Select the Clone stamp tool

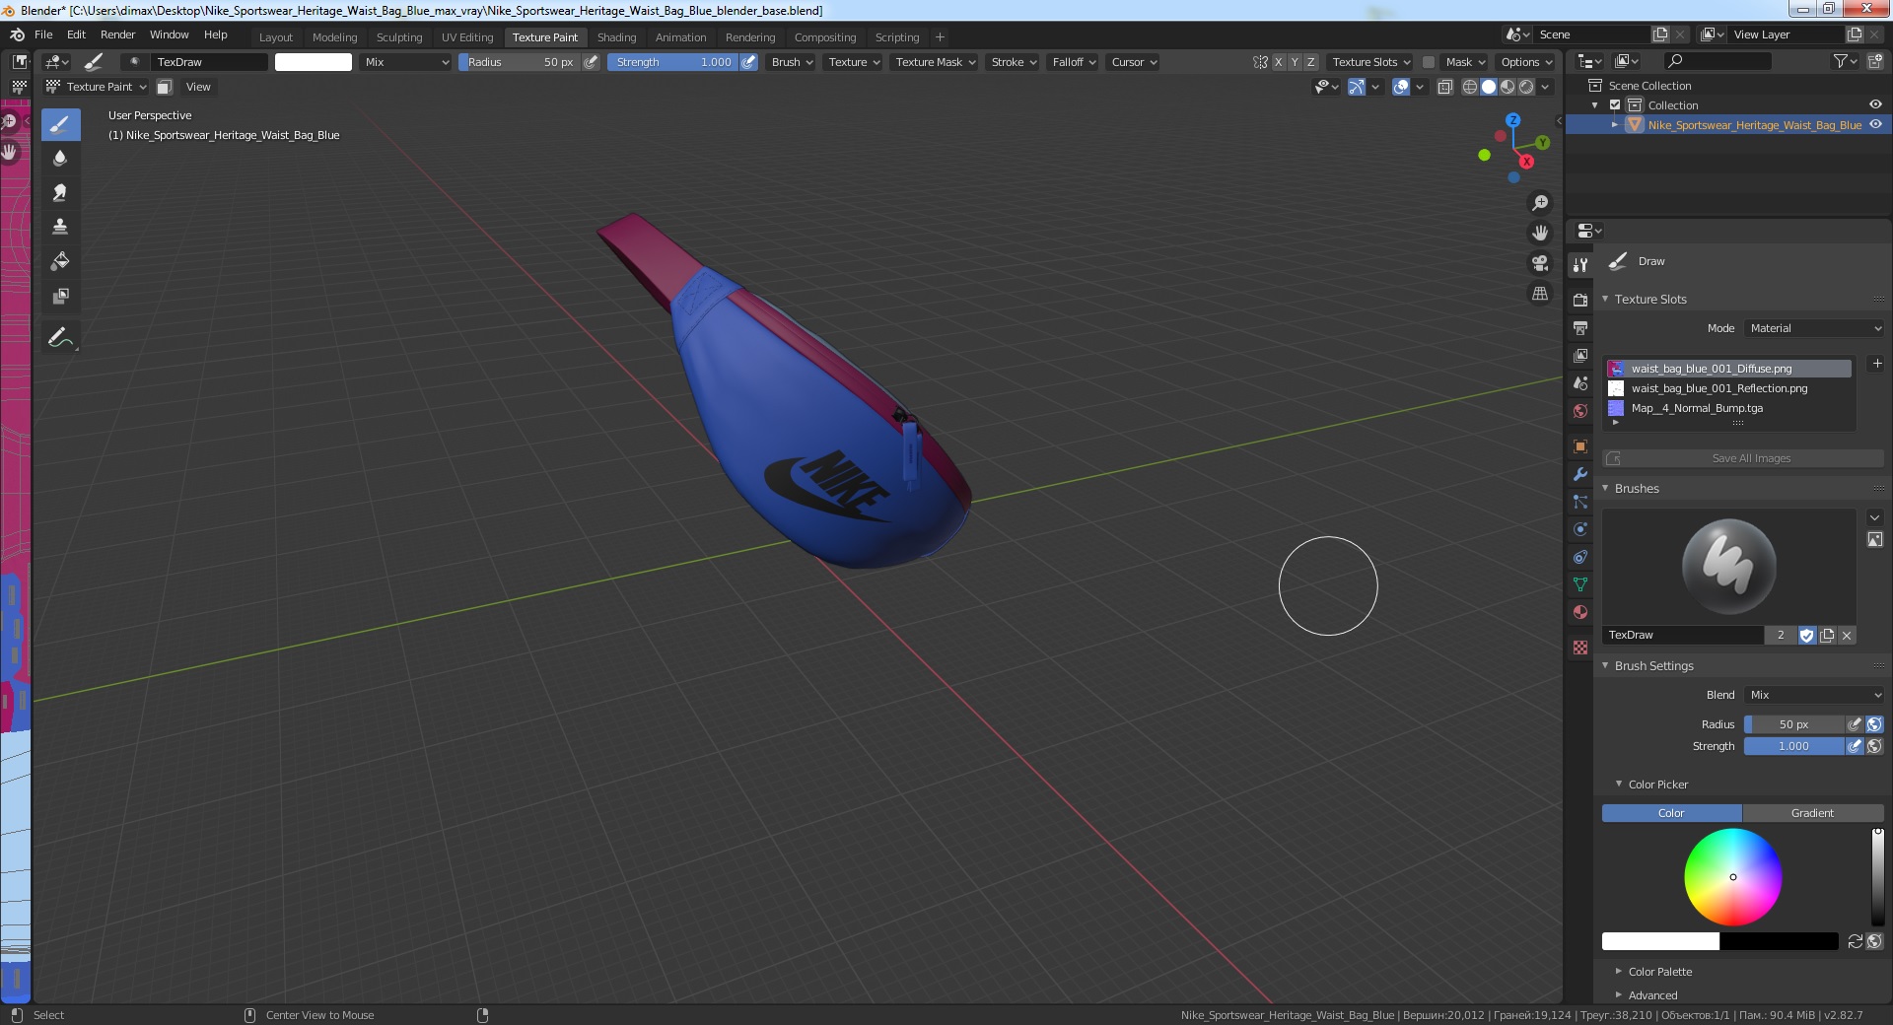60,227
